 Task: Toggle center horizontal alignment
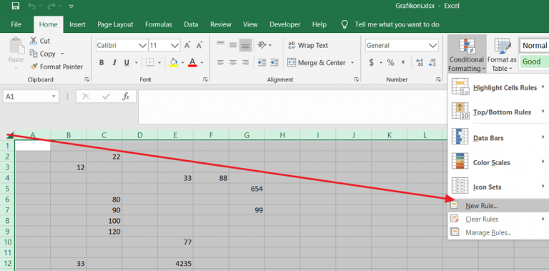pyautogui.click(x=233, y=63)
